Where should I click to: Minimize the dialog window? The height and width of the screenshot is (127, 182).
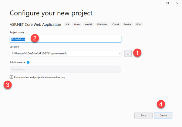(x=158, y=3)
